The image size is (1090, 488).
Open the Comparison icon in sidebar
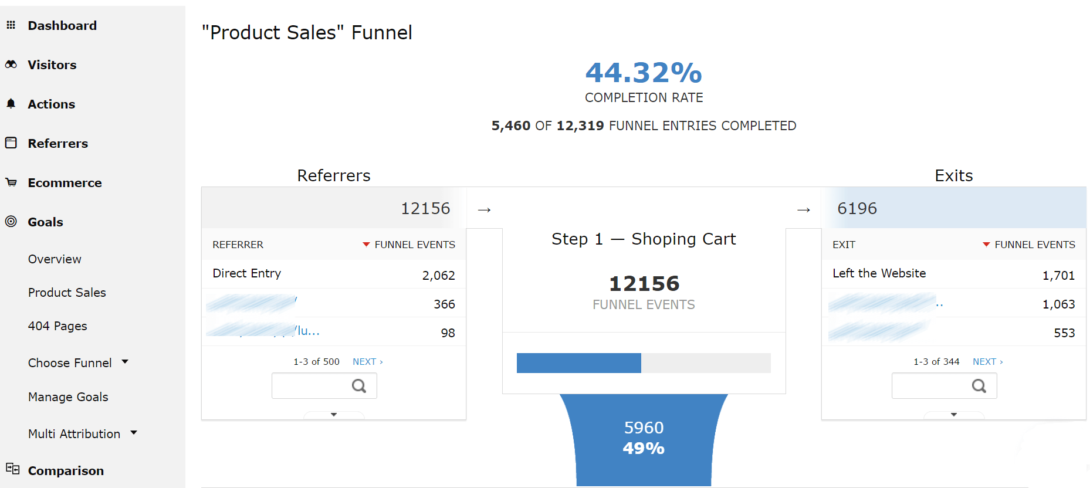(x=12, y=470)
